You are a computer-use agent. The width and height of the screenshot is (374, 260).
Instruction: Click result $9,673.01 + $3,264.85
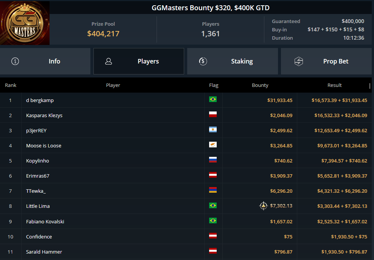[x=342, y=145]
